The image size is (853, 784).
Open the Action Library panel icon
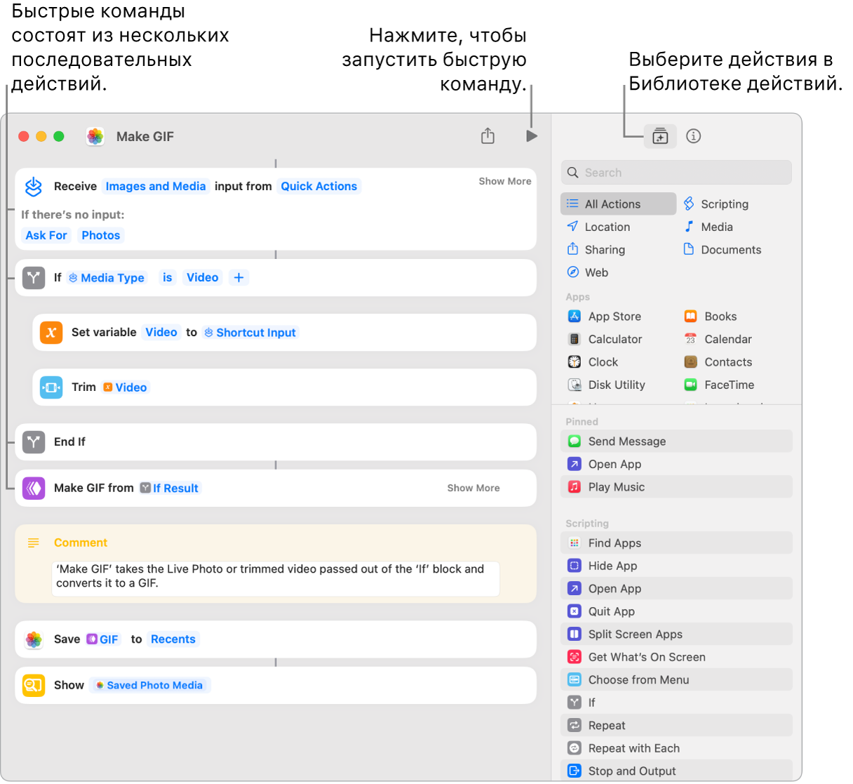[659, 136]
